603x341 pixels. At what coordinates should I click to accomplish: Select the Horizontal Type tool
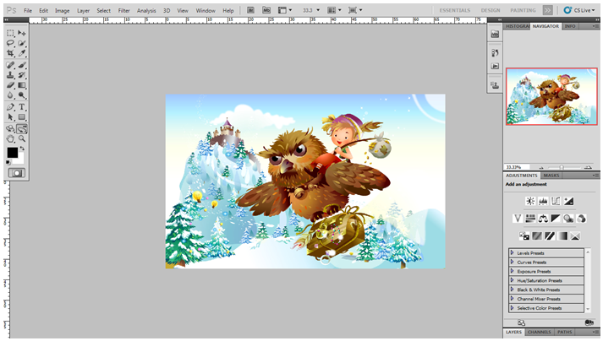[22, 106]
